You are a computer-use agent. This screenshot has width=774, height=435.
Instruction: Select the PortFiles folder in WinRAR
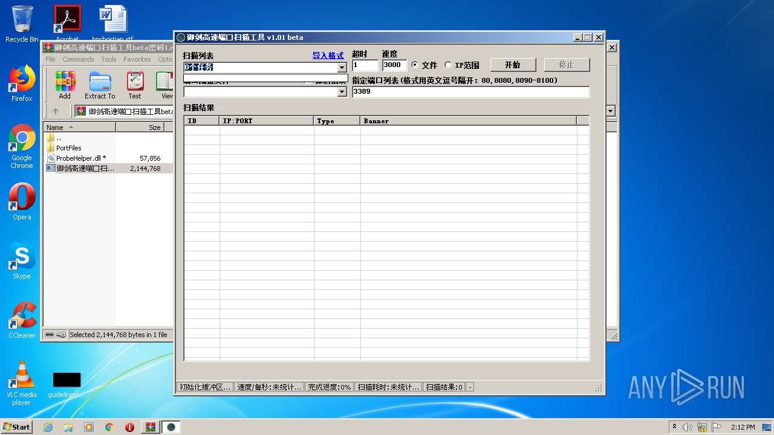68,148
